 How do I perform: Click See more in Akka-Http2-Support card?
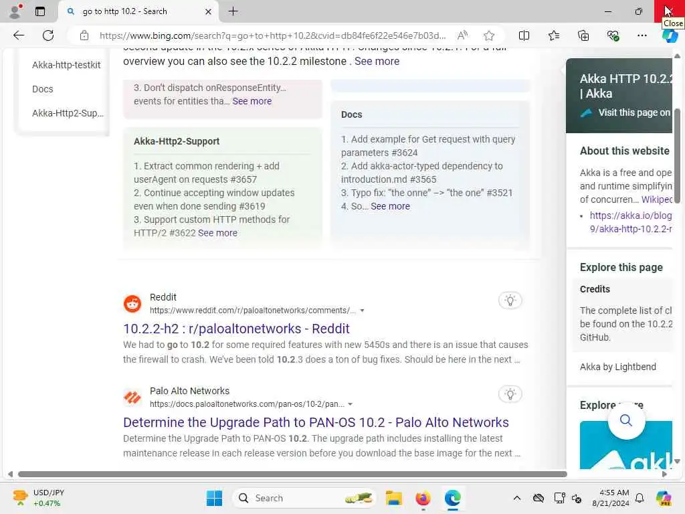click(x=217, y=233)
